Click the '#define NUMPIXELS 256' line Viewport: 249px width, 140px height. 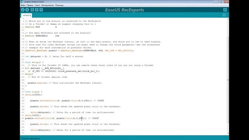pos(42,36)
